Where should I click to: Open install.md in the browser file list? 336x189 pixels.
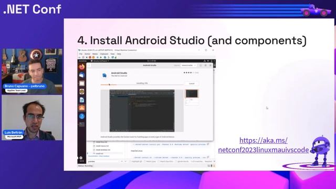pyautogui.click(x=98, y=154)
